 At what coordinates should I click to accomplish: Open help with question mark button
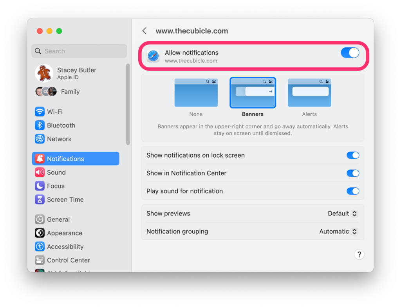pos(359,255)
